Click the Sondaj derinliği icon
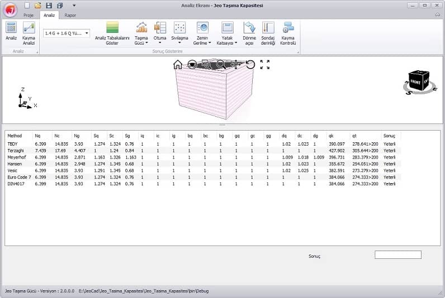This screenshot has width=445, height=298. pyautogui.click(x=268, y=32)
